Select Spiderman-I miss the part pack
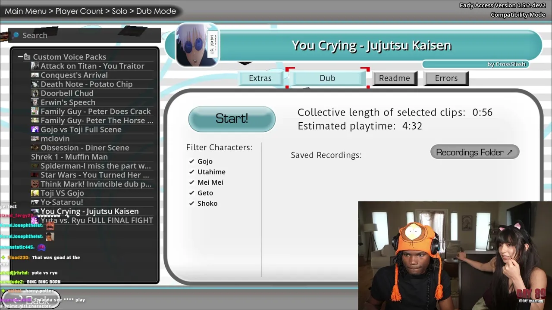 pos(92,166)
